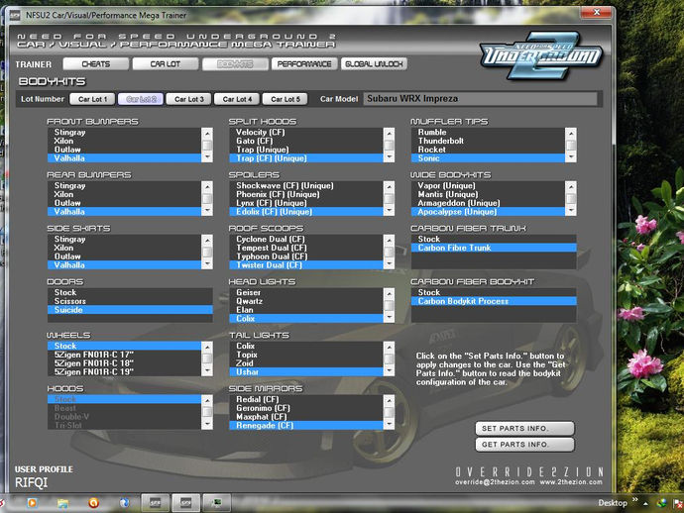Select Cyclone Dual (CF) roof scoop
The width and height of the screenshot is (684, 513).
pos(306,239)
